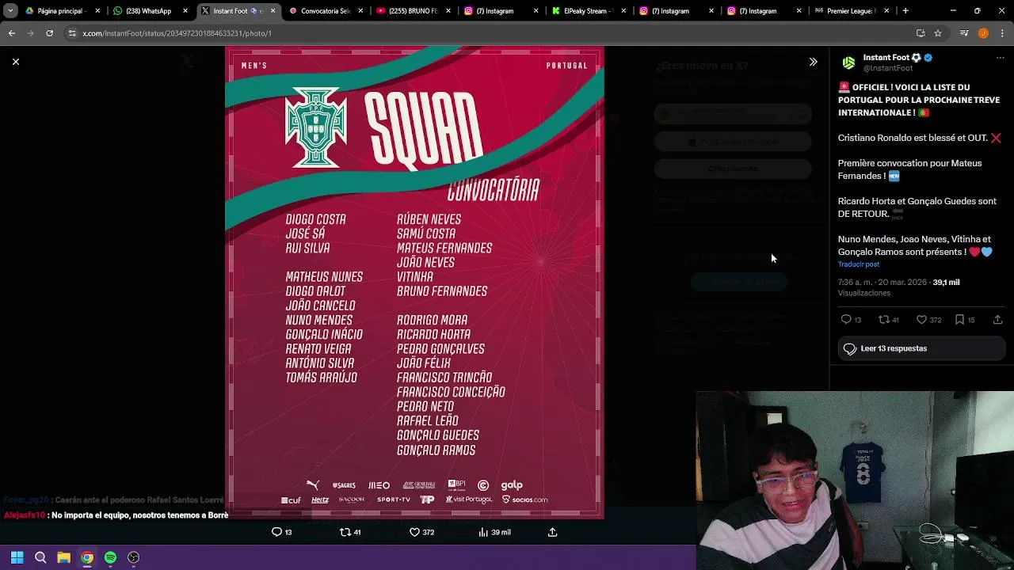This screenshot has width=1014, height=570.
Task: Switch to the BRUNO FE YouTube tab
Action: (411, 11)
